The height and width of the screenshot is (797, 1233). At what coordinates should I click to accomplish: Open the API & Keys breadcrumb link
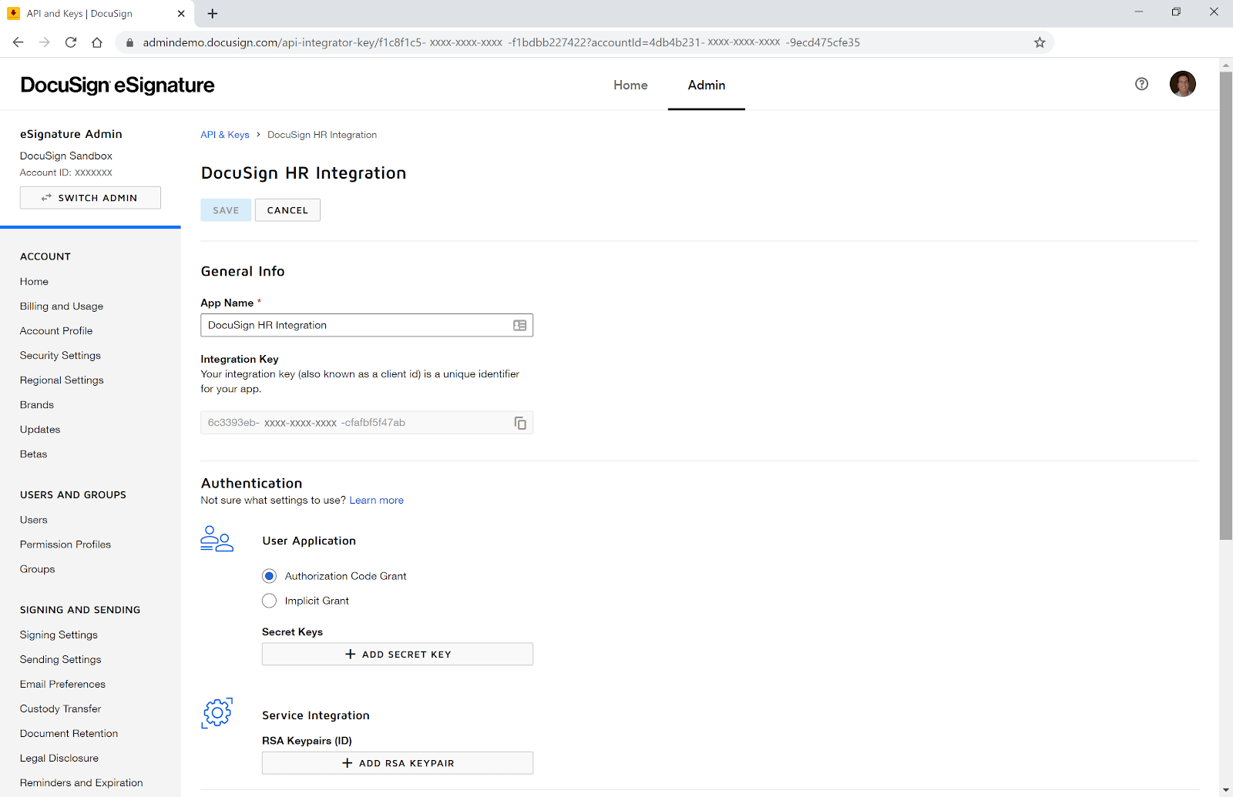click(x=224, y=134)
